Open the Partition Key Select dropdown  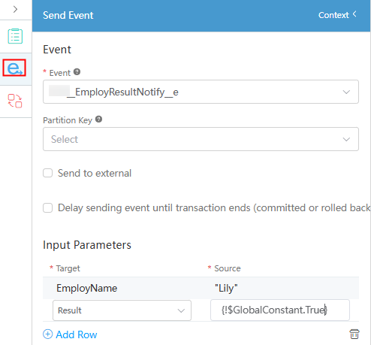click(x=201, y=139)
